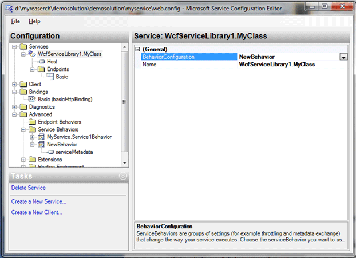The height and width of the screenshot is (258, 356).
Task: Select MyService.Service1Behavior tree item
Action: click(79, 137)
